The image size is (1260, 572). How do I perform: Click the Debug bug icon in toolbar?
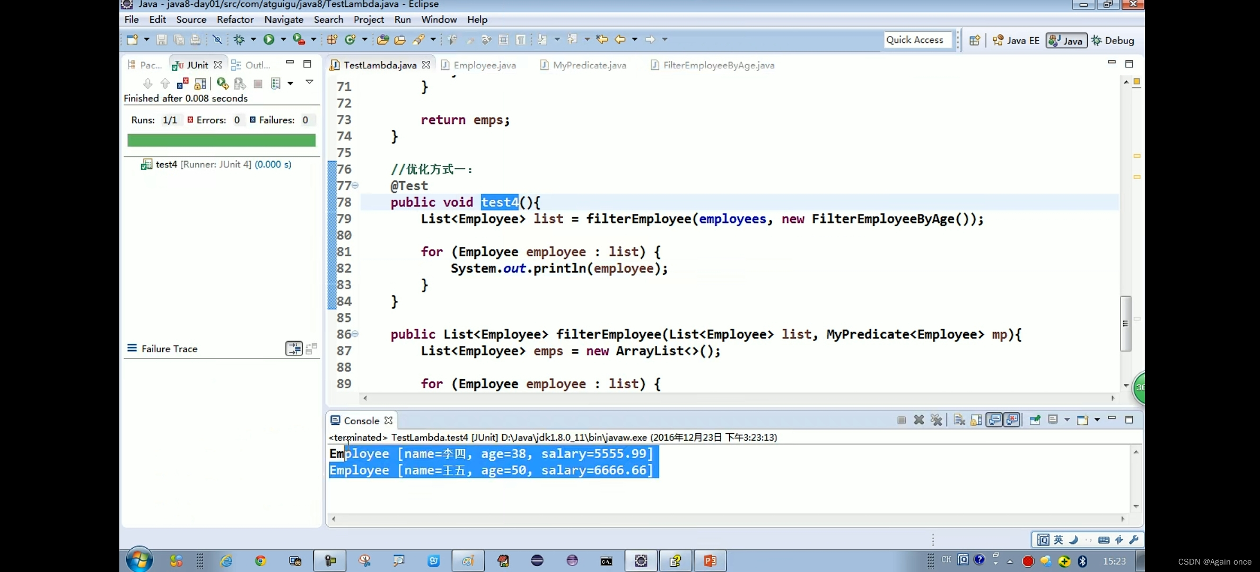click(239, 39)
